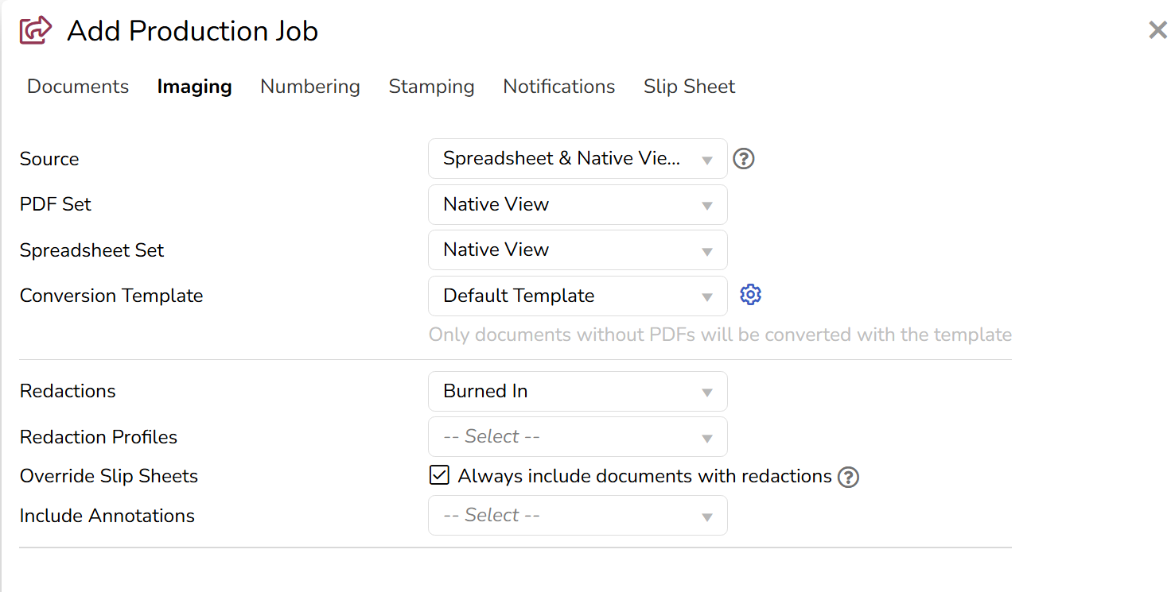Open the Slip Sheet tab
This screenshot has width=1175, height=592.
pyautogui.click(x=689, y=87)
